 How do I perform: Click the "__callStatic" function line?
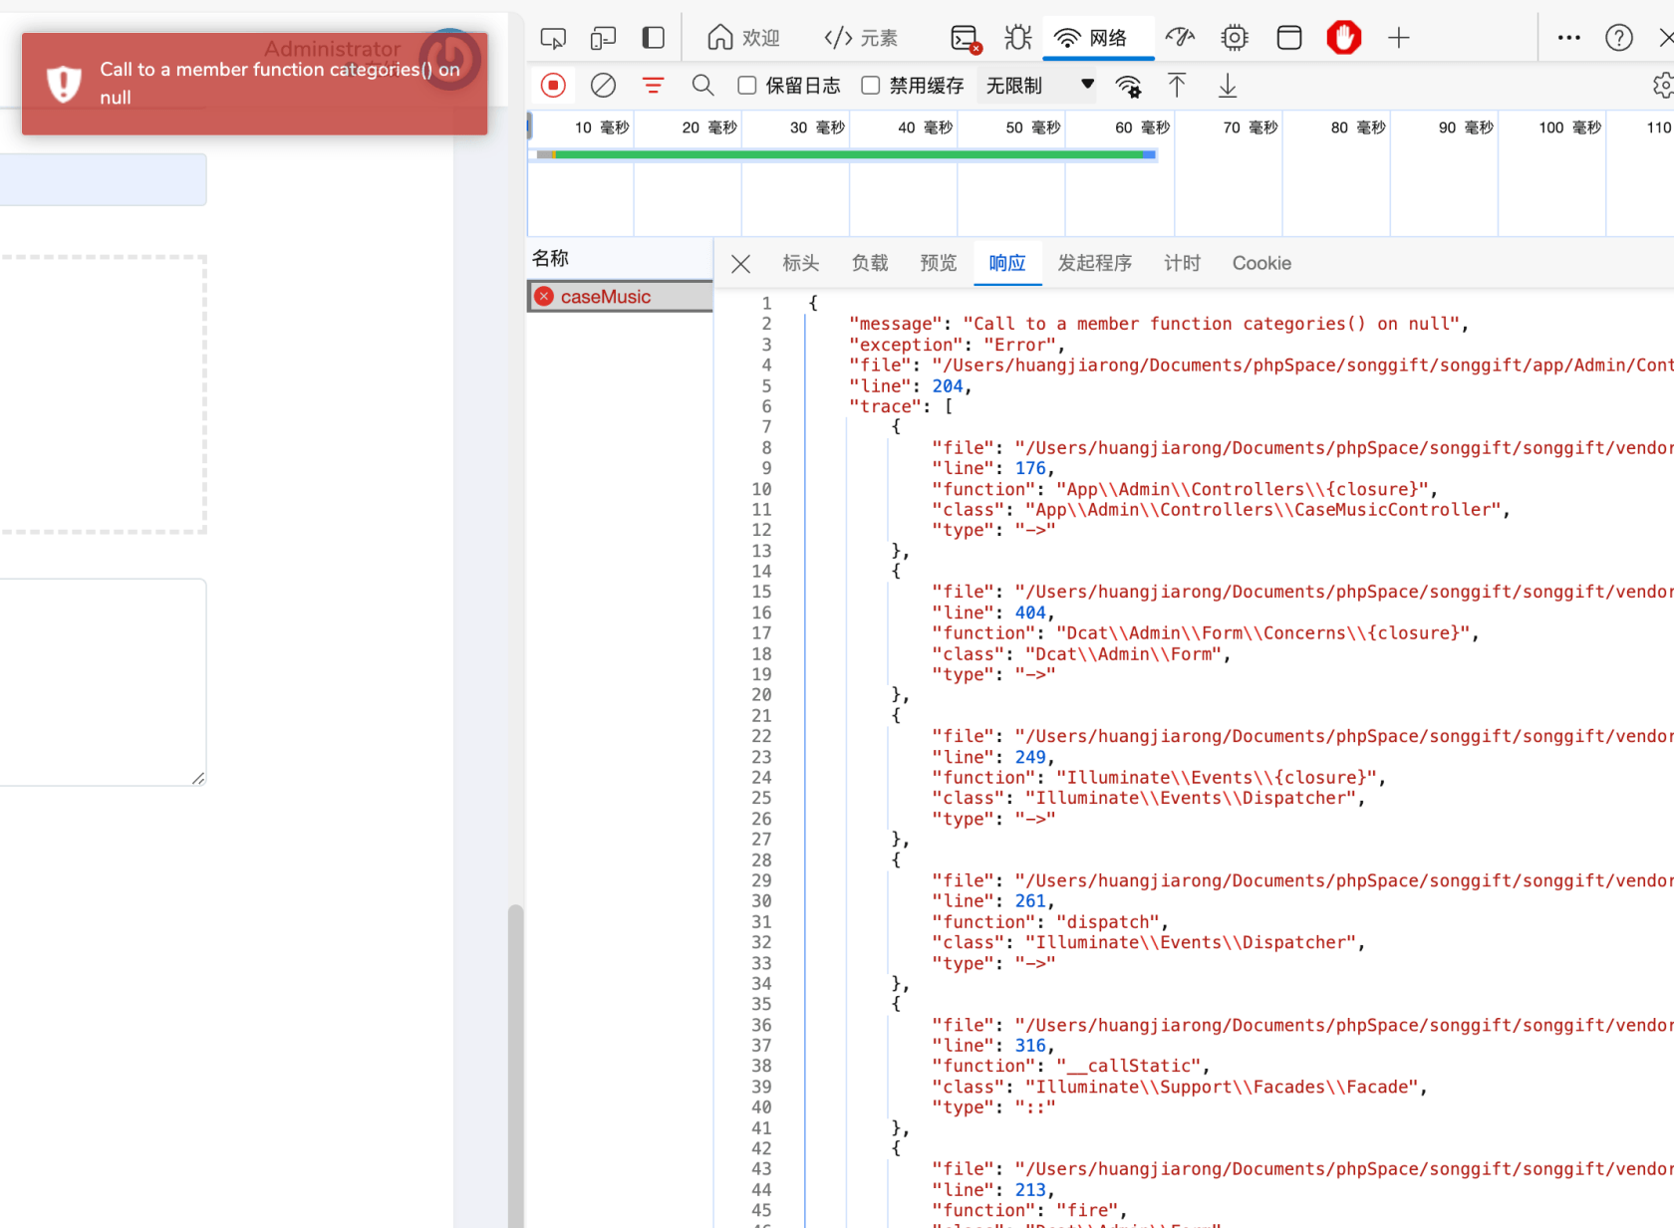point(1070,1066)
